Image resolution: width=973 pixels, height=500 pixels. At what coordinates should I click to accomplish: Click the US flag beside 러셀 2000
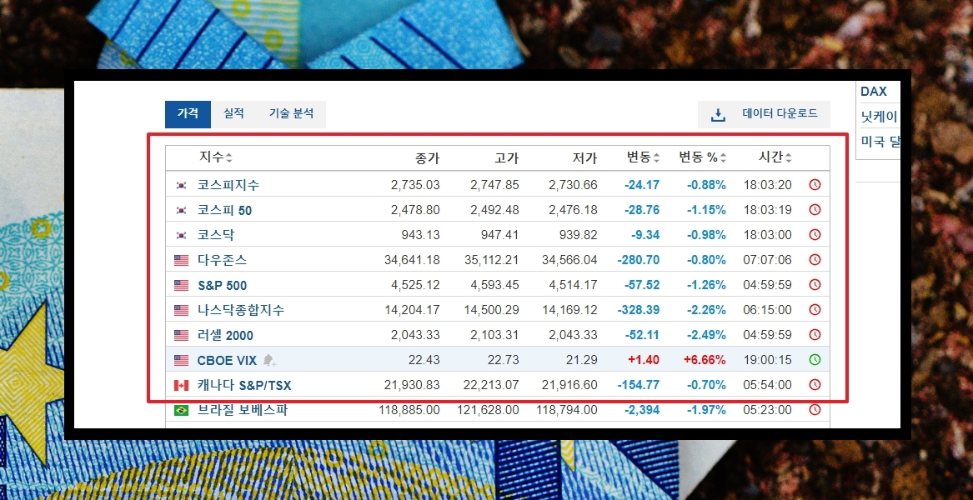[181, 336]
